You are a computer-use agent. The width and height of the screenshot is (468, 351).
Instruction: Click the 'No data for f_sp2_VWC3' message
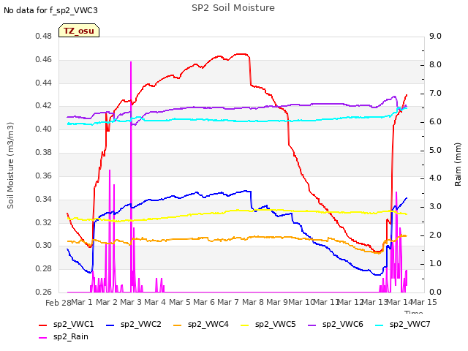coord(50,10)
